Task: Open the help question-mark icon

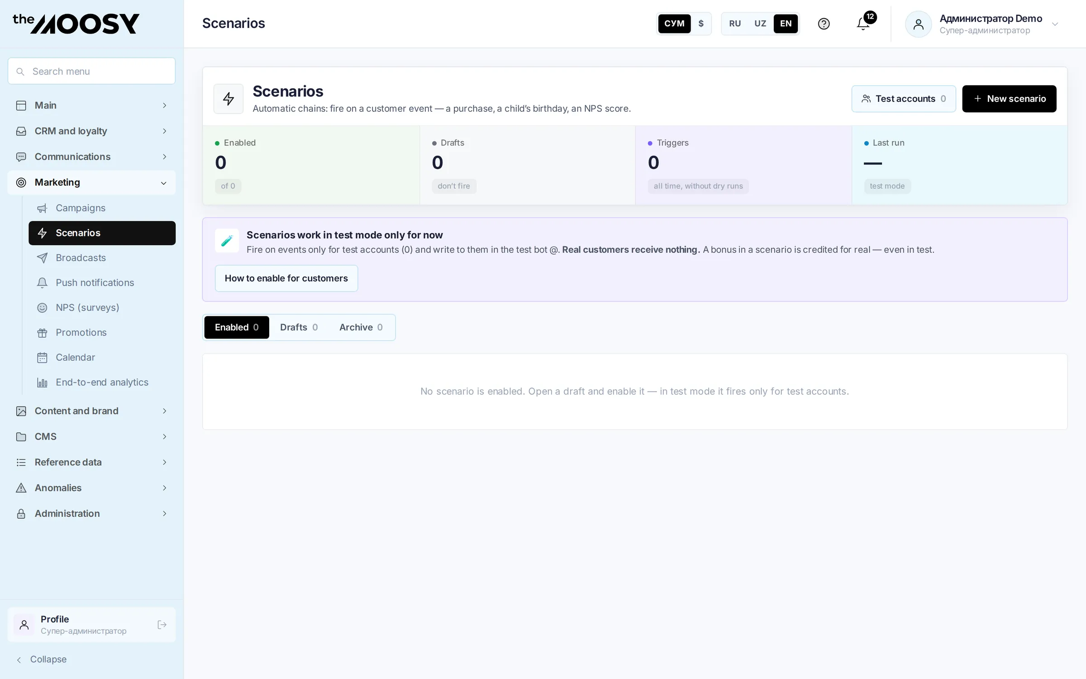Action: [824, 24]
